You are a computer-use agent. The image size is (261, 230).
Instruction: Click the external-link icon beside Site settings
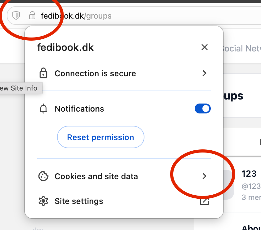[x=204, y=201]
